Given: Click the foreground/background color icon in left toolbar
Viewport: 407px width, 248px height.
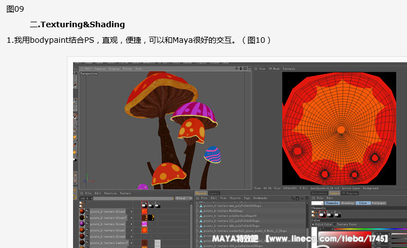Looking at the screenshot, I should point(75,159).
